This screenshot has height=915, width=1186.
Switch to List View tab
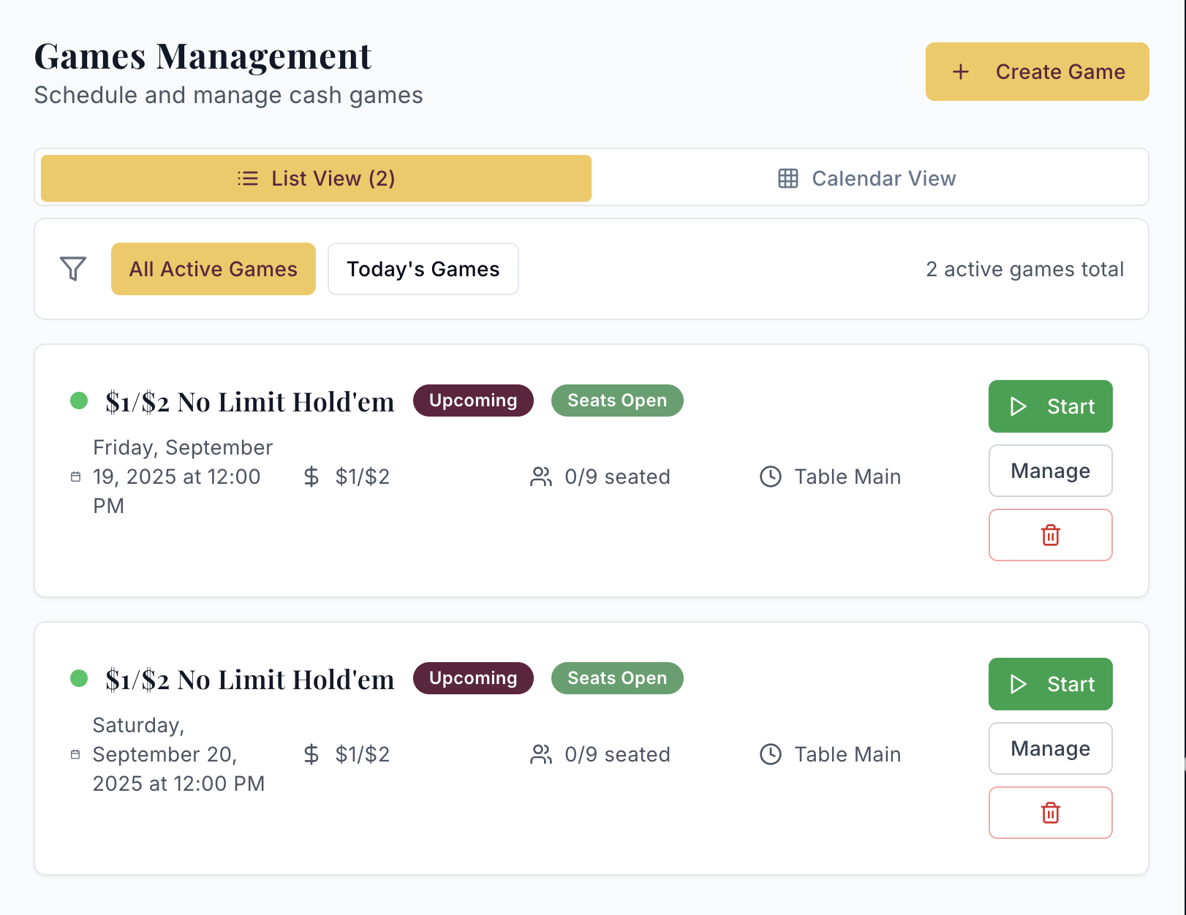click(x=314, y=178)
